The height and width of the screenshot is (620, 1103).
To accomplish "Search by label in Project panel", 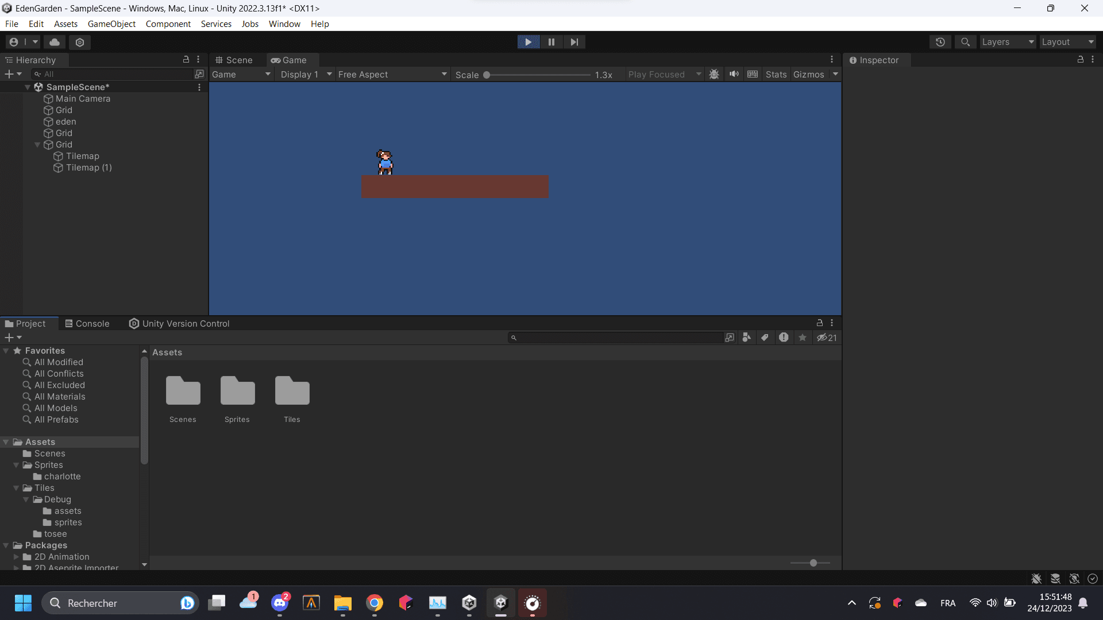I will click(x=765, y=338).
